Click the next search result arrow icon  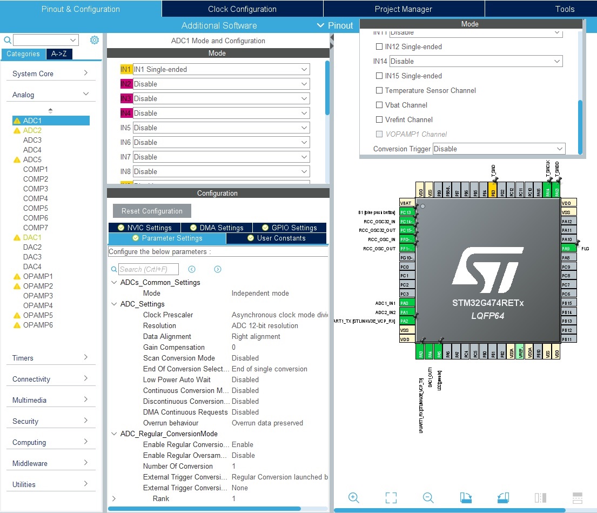click(x=218, y=269)
